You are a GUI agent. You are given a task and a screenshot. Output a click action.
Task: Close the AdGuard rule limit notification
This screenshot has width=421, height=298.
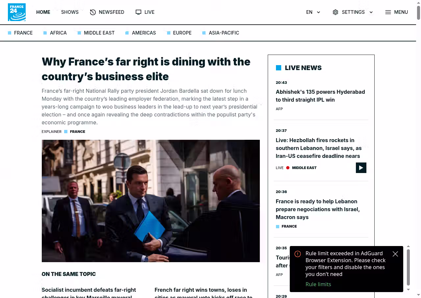point(395,254)
